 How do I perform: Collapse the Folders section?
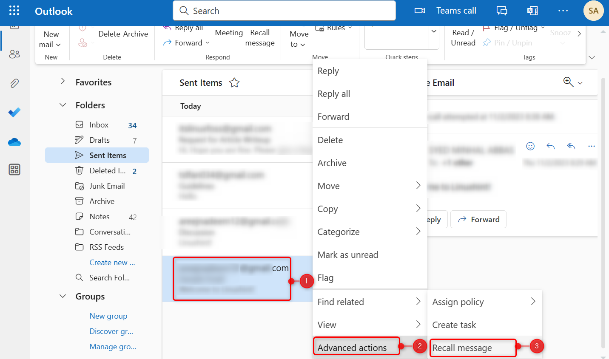point(63,105)
